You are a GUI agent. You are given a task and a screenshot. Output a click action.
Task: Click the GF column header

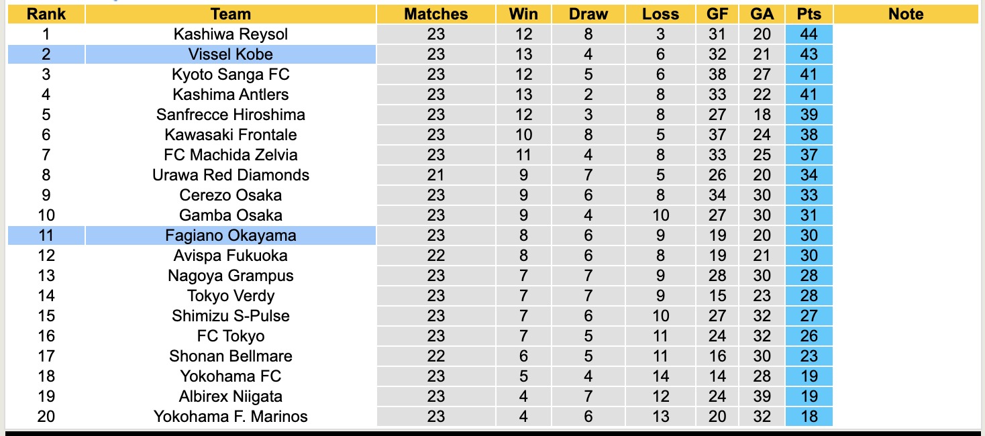(x=717, y=14)
